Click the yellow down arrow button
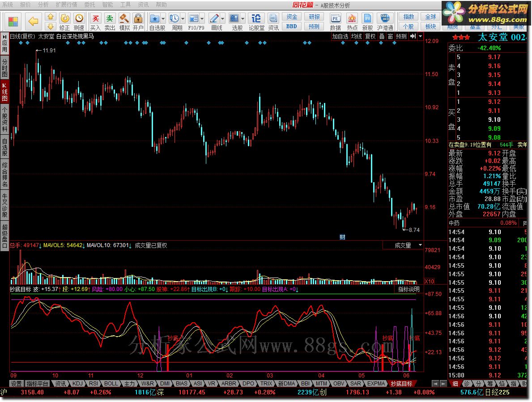532x402 pixels. point(50,26)
